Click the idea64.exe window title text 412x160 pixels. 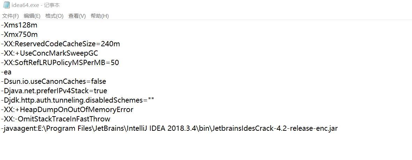click(36, 6)
